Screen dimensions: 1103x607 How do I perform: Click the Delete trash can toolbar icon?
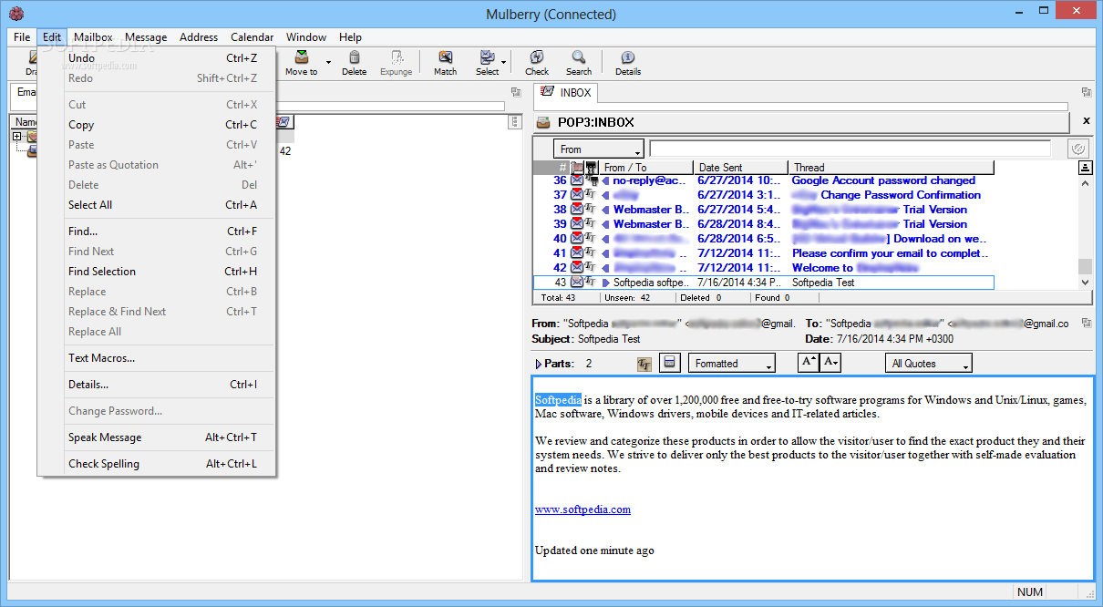pos(354,57)
